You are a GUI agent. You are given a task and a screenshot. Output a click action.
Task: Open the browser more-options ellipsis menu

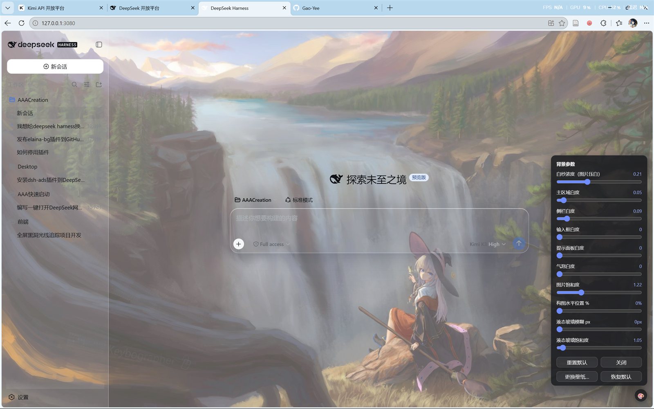click(646, 23)
